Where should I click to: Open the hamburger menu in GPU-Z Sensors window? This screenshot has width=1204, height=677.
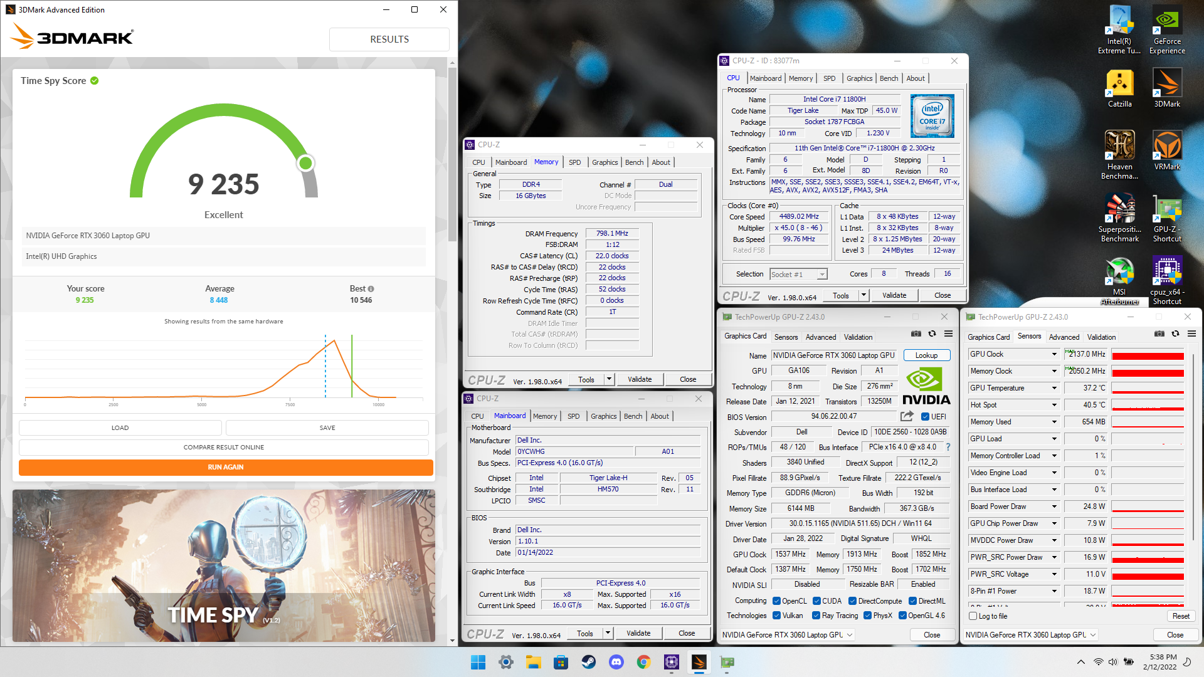point(1192,333)
